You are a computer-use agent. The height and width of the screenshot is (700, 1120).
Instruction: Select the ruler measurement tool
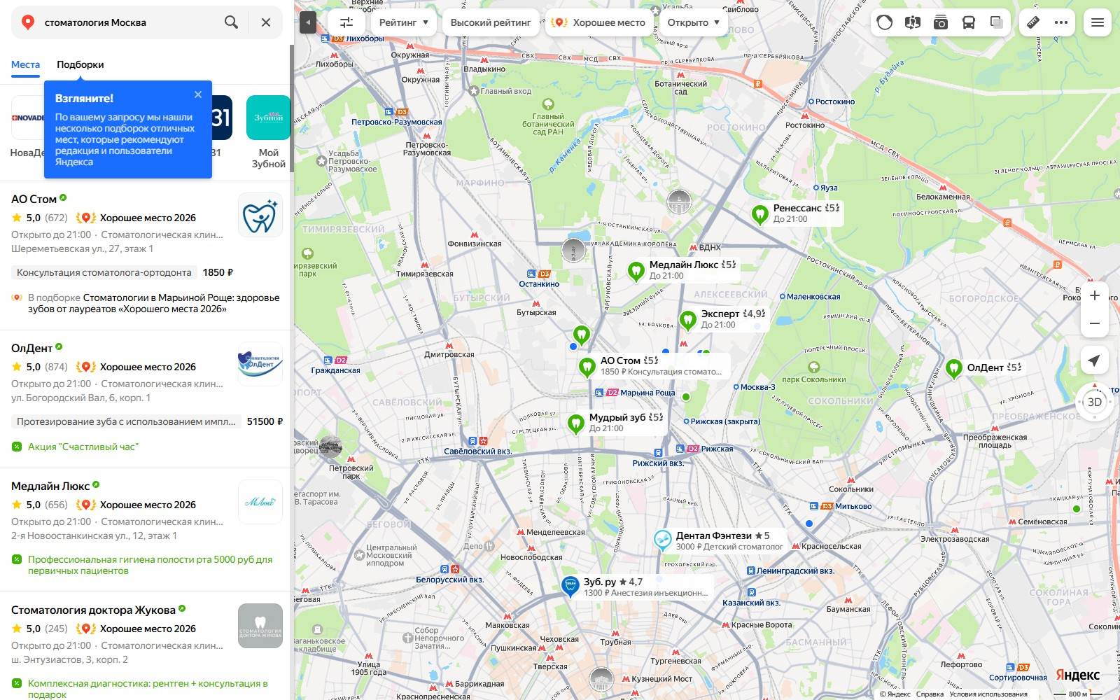(1033, 22)
